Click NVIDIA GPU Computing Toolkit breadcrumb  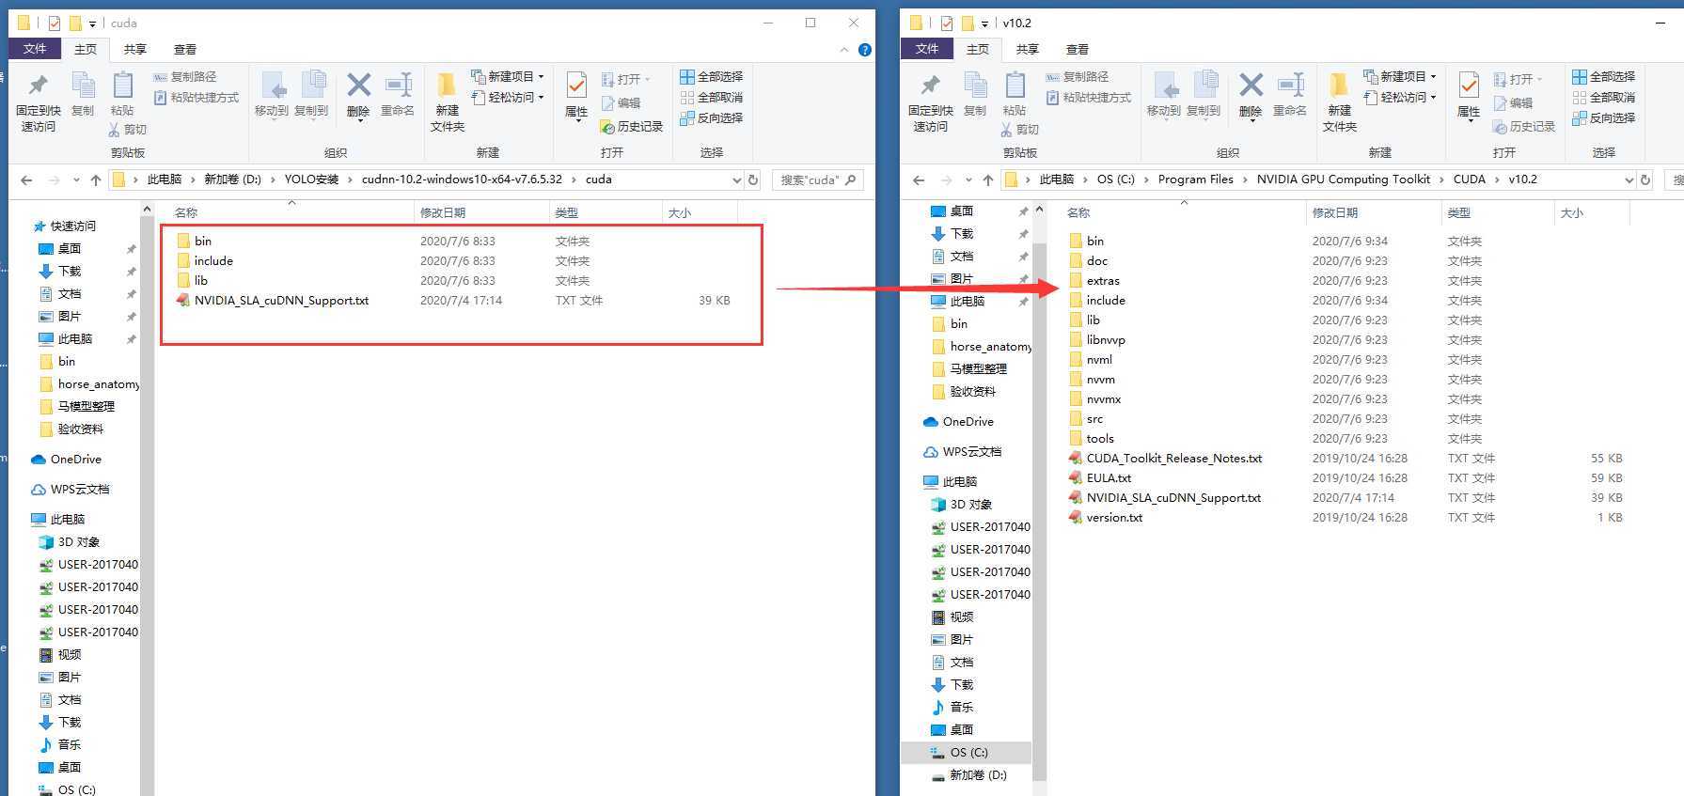point(1344,179)
